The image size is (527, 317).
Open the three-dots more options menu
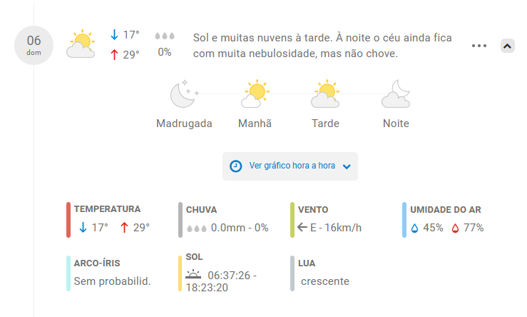click(x=479, y=45)
